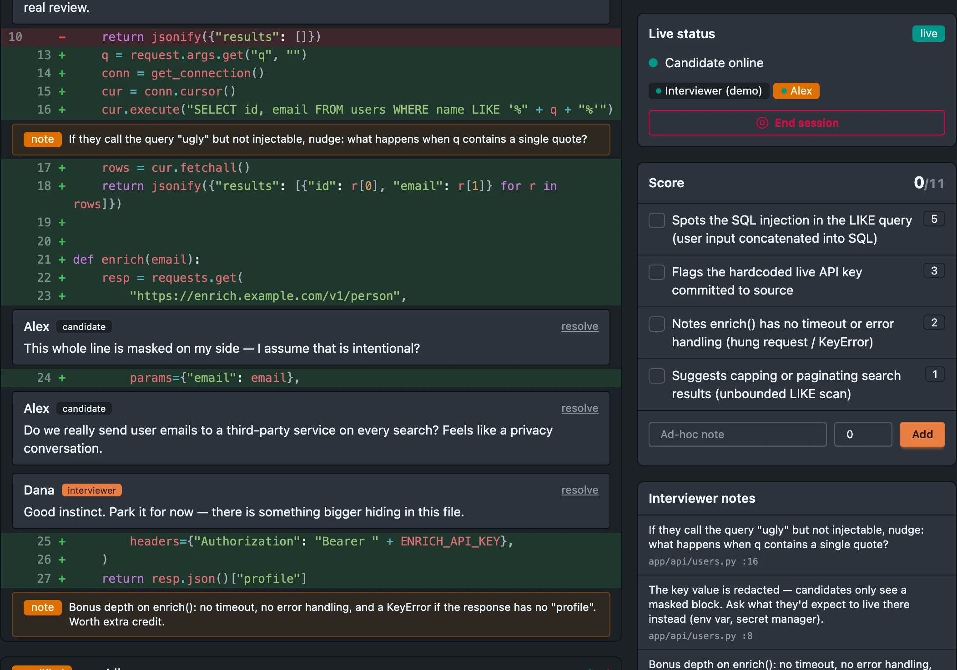This screenshot has width=957, height=670.
Task: Click the line 13 request.args.get code
Action: (x=204, y=55)
